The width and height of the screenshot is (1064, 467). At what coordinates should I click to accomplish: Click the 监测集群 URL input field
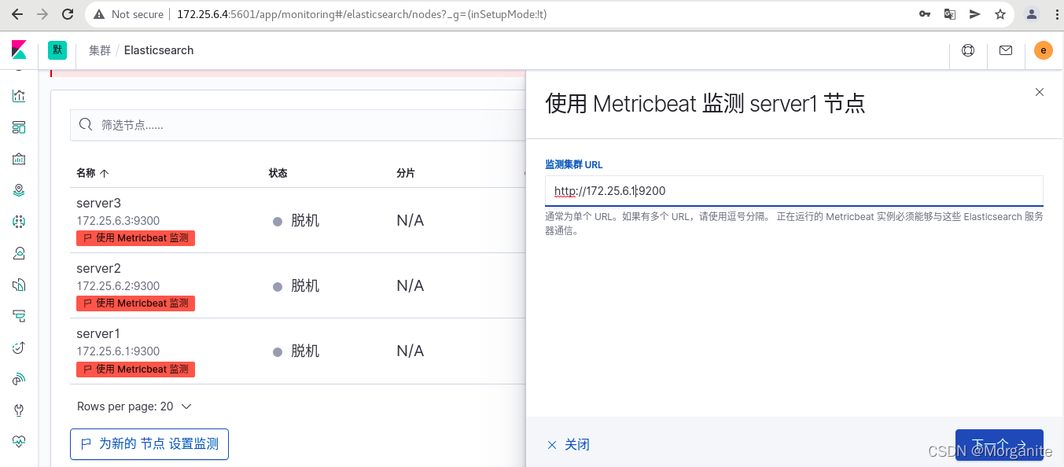tap(794, 191)
